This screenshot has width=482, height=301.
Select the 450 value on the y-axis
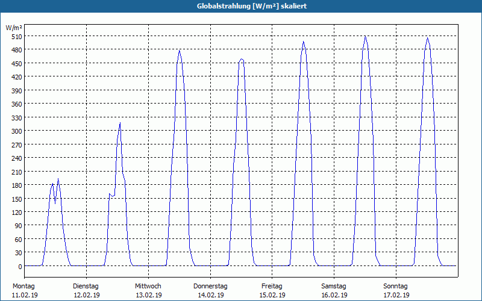pyautogui.click(x=16, y=63)
